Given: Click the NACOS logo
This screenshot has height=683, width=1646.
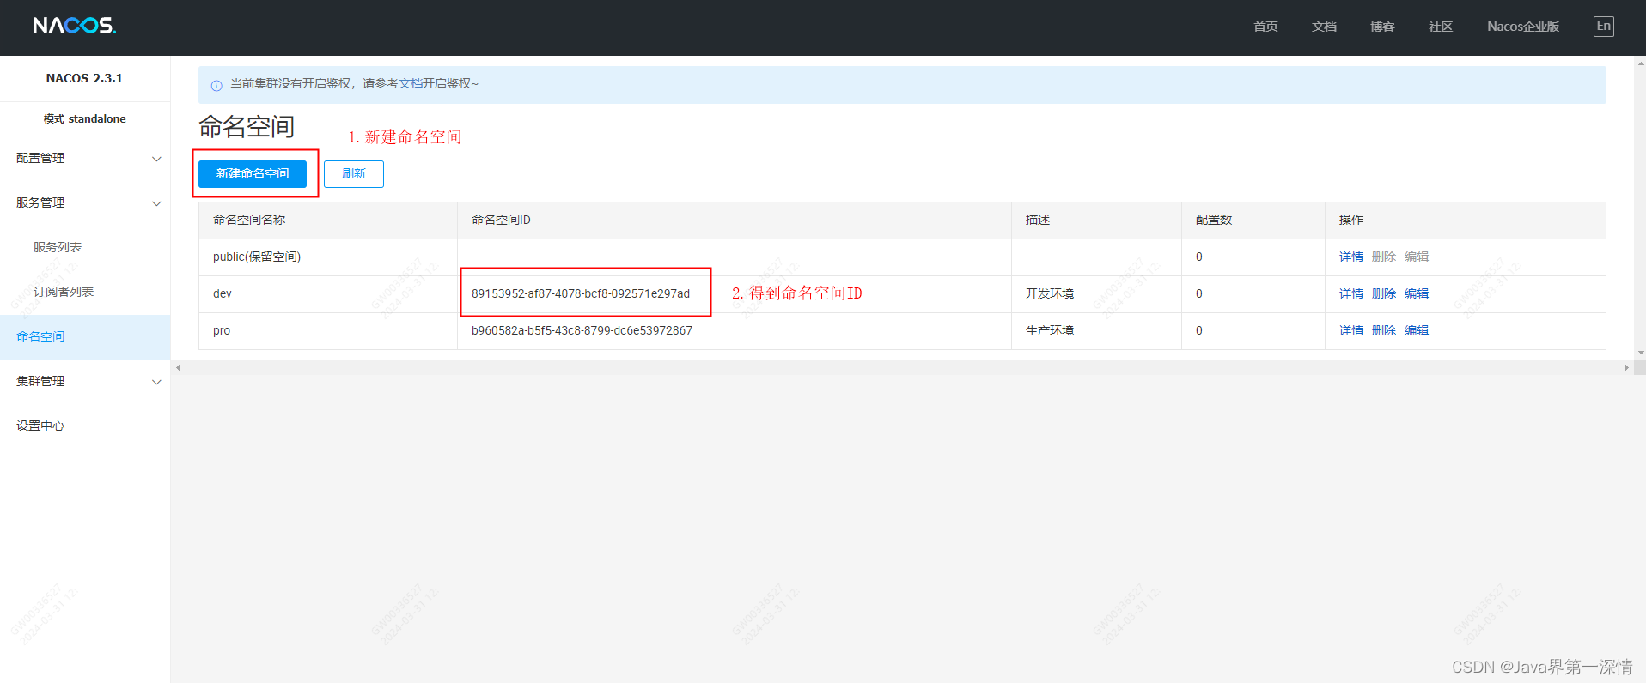Looking at the screenshot, I should click(x=75, y=26).
